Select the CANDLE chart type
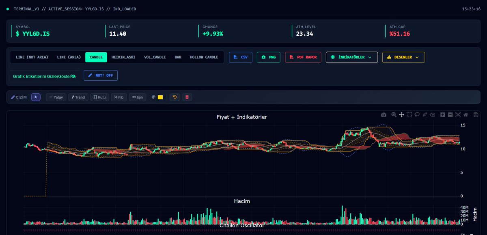487x235 pixels. click(x=96, y=57)
